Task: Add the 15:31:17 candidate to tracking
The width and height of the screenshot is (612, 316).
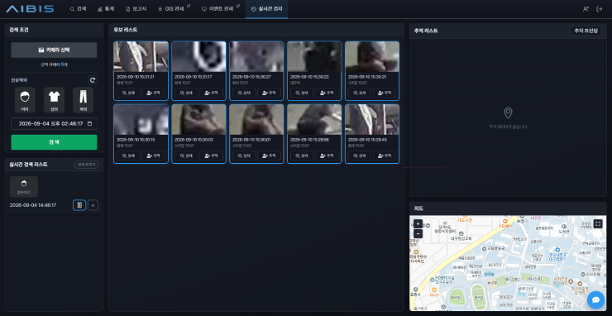Action: pos(211,93)
